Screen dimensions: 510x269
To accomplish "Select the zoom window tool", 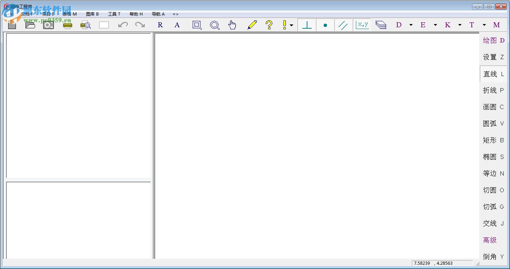I will [197, 25].
